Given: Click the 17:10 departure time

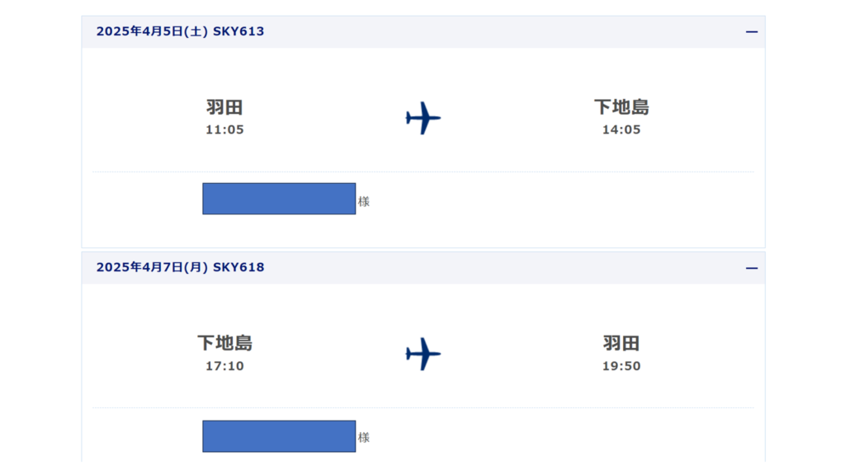Looking at the screenshot, I should click(224, 366).
